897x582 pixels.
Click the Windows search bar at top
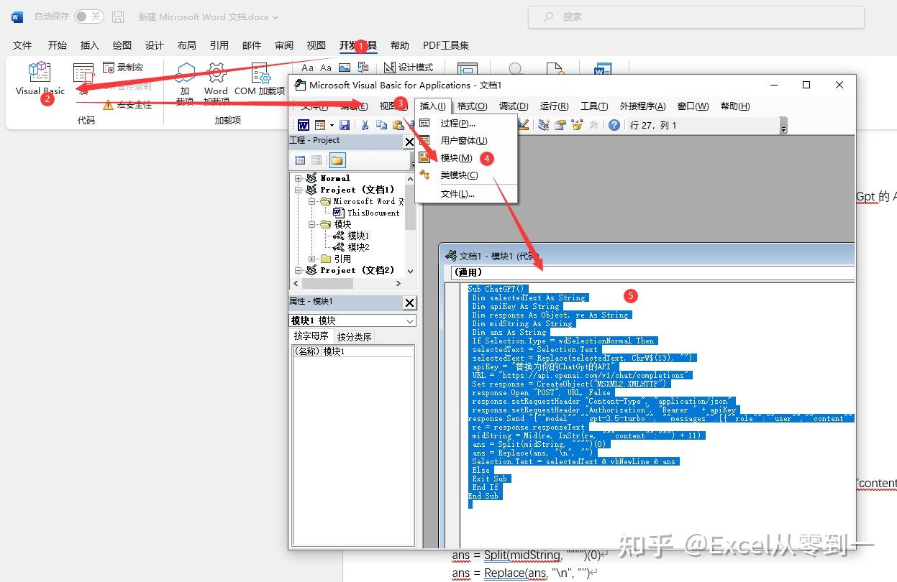694,17
